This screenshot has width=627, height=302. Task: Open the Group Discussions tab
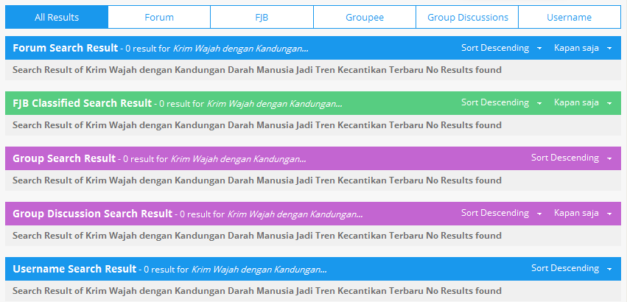pos(467,17)
